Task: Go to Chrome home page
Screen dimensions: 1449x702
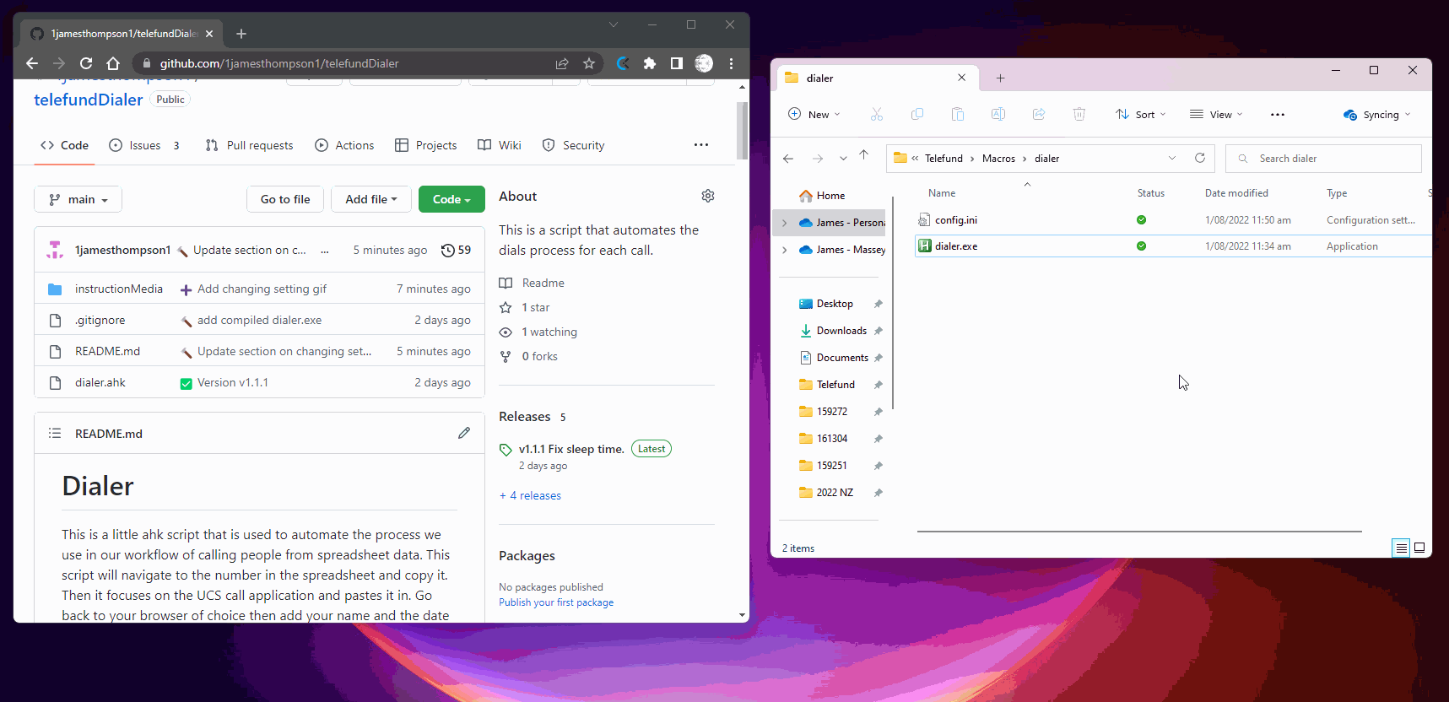Action: point(113,63)
